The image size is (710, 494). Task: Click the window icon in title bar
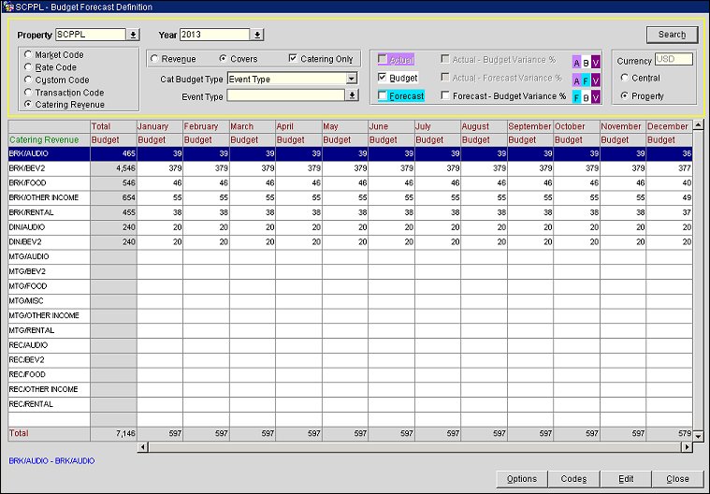pyautogui.click(x=7, y=7)
